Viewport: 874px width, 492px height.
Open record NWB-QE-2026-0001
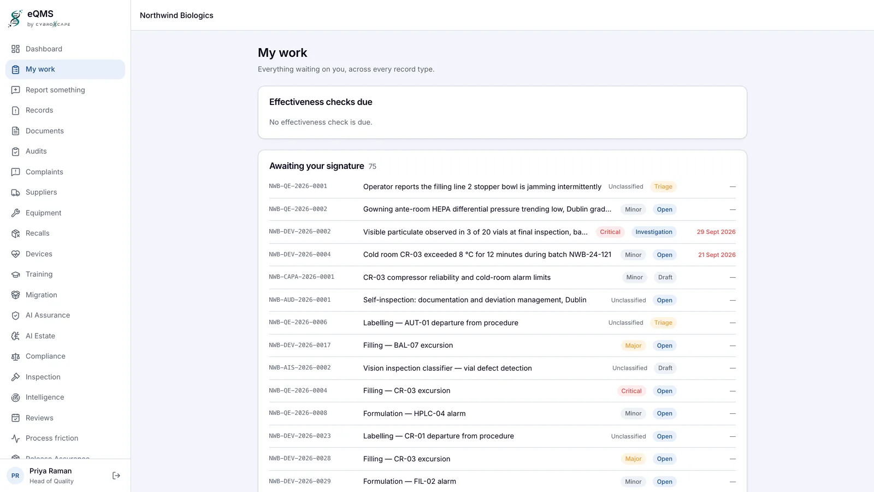(x=502, y=186)
